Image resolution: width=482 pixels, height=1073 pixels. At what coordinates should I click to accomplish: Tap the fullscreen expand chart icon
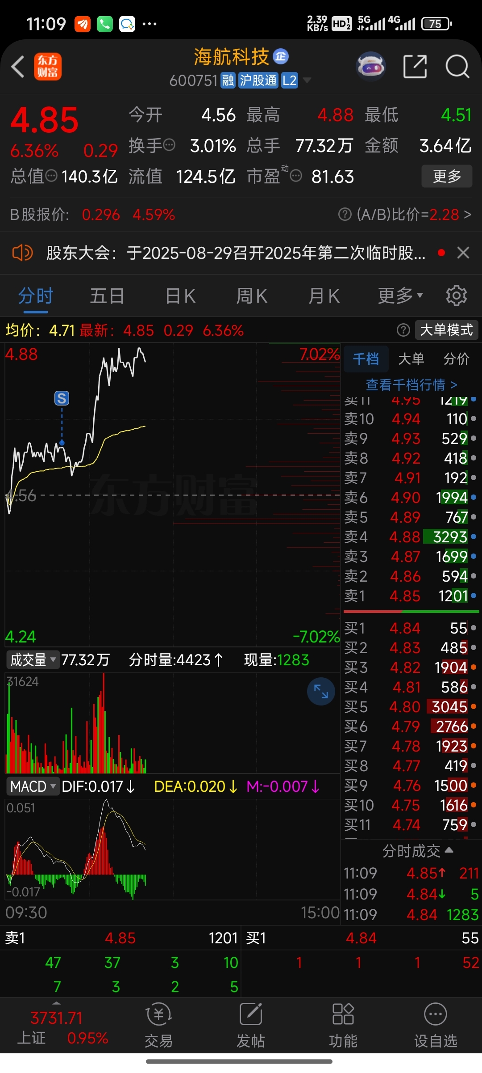point(321,691)
